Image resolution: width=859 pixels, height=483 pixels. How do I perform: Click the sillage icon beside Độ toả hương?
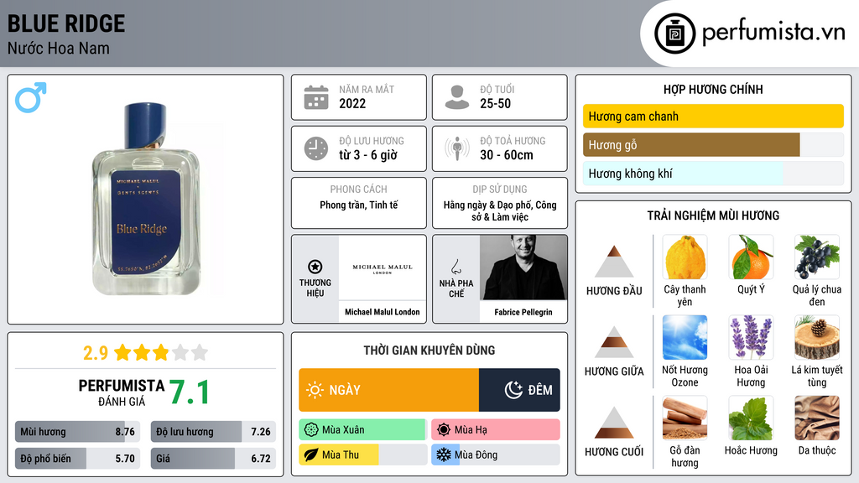[x=457, y=148]
